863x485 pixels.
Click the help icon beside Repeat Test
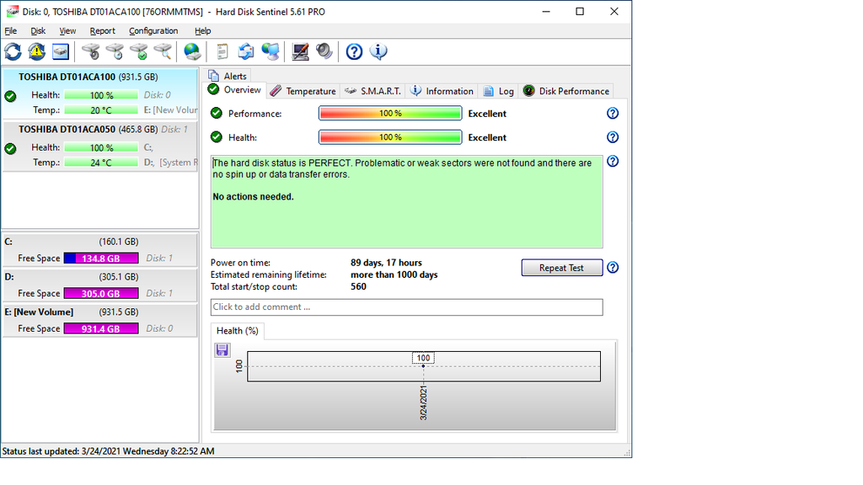click(613, 268)
